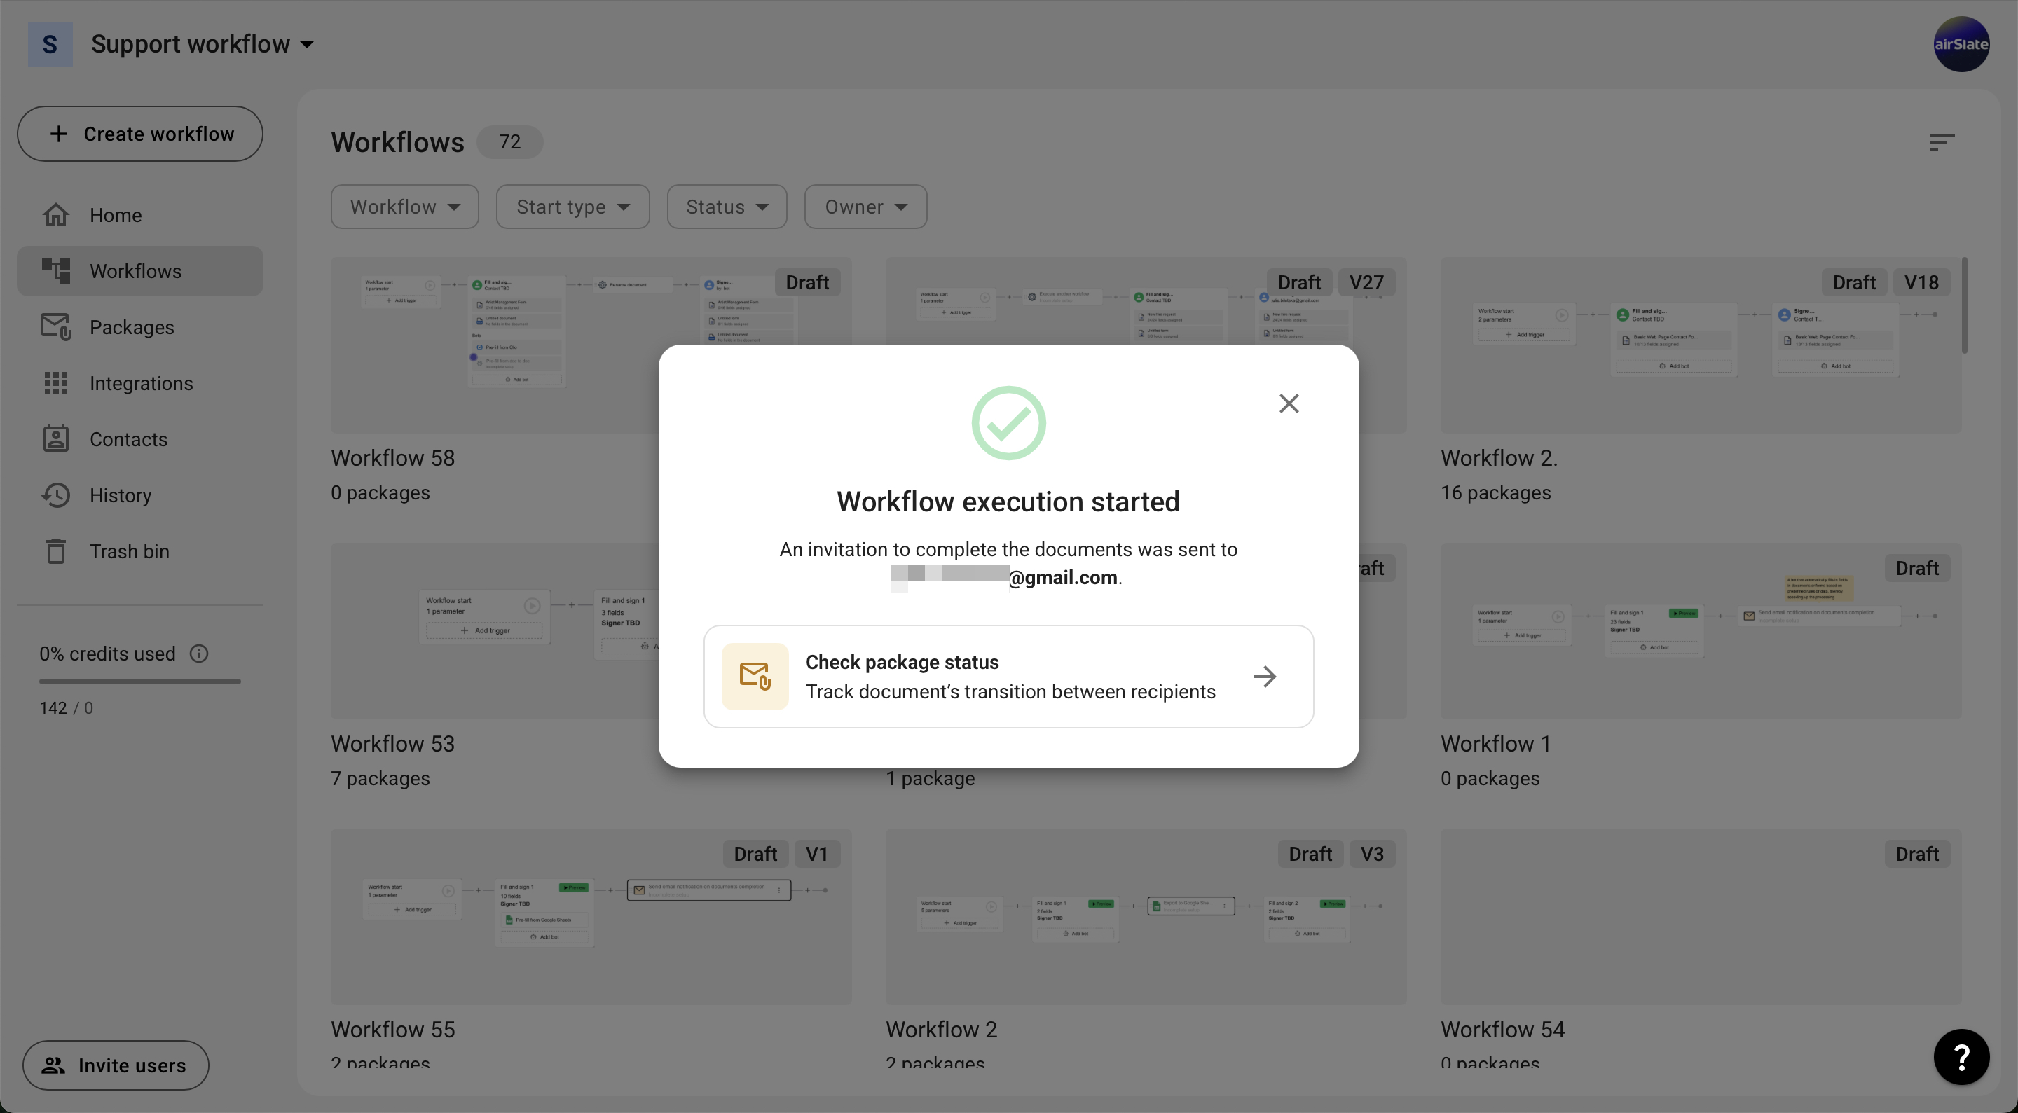
Task: Click the arrow icon on package status
Action: 1265,677
